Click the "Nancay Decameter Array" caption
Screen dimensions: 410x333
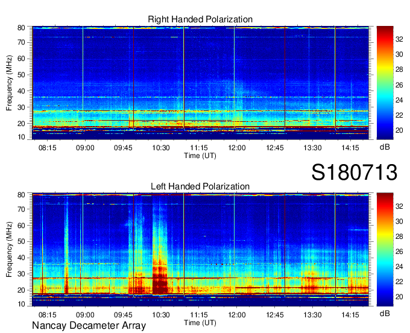(89, 326)
